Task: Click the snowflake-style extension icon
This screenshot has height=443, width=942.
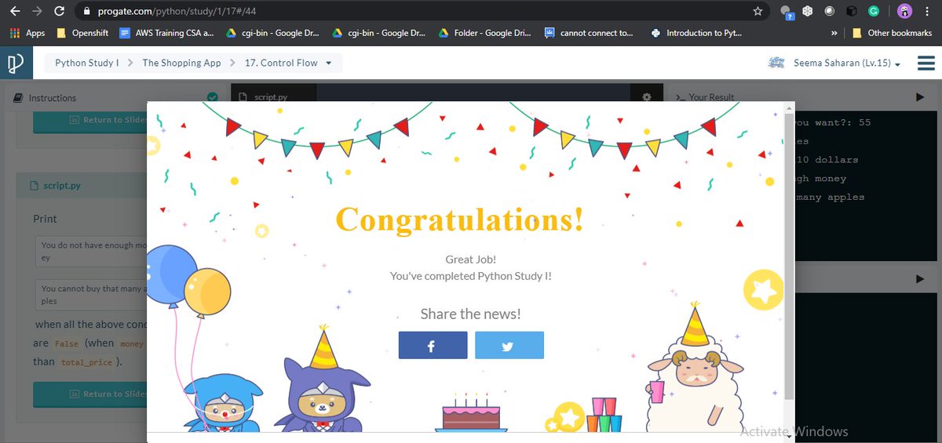Action: pos(807,11)
